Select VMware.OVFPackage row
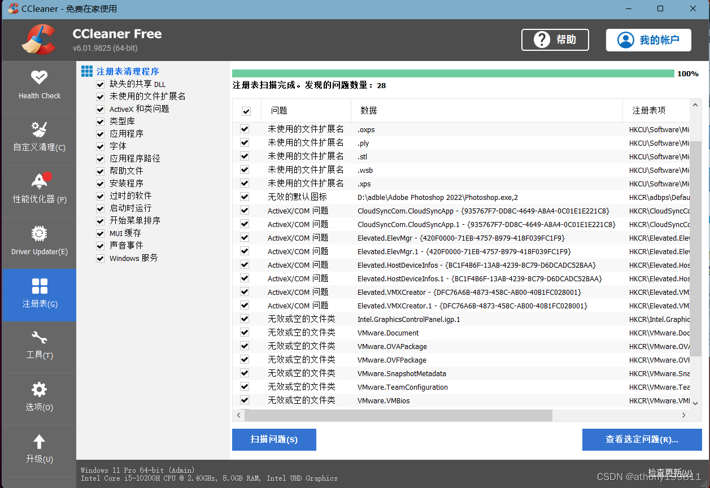710x488 pixels. (x=461, y=360)
